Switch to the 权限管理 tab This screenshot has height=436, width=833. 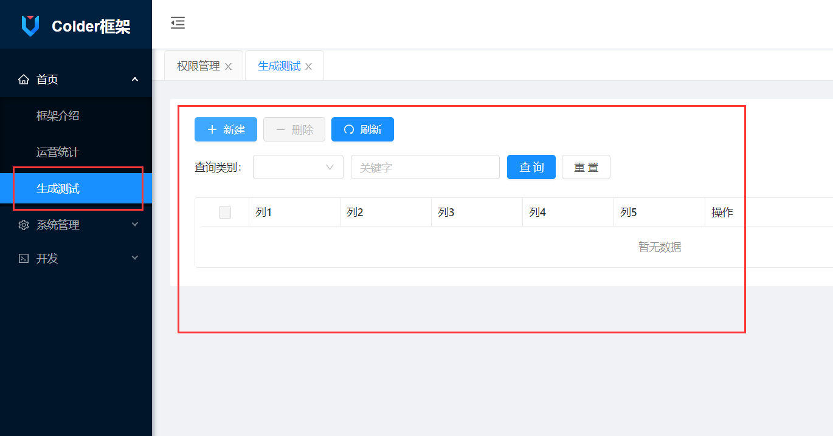tap(199, 65)
